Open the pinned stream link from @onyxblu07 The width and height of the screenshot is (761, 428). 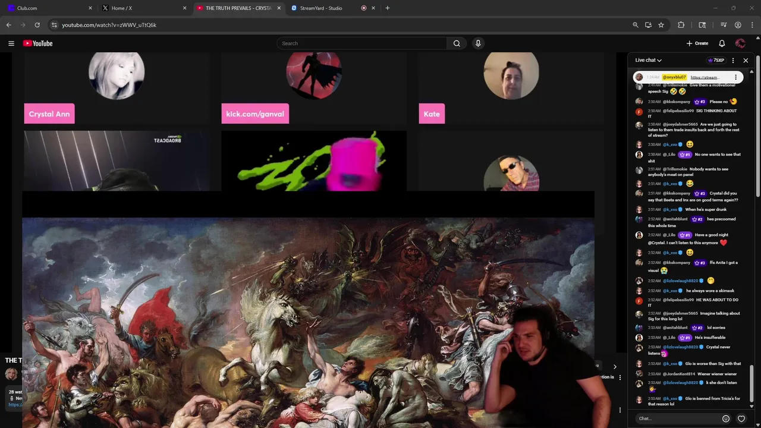point(705,77)
